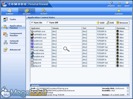This screenshot has width=133, height=99.
Task: Click the TCP/UDP Out protocol of avast.setup
Action: pyautogui.click(x=102, y=50)
